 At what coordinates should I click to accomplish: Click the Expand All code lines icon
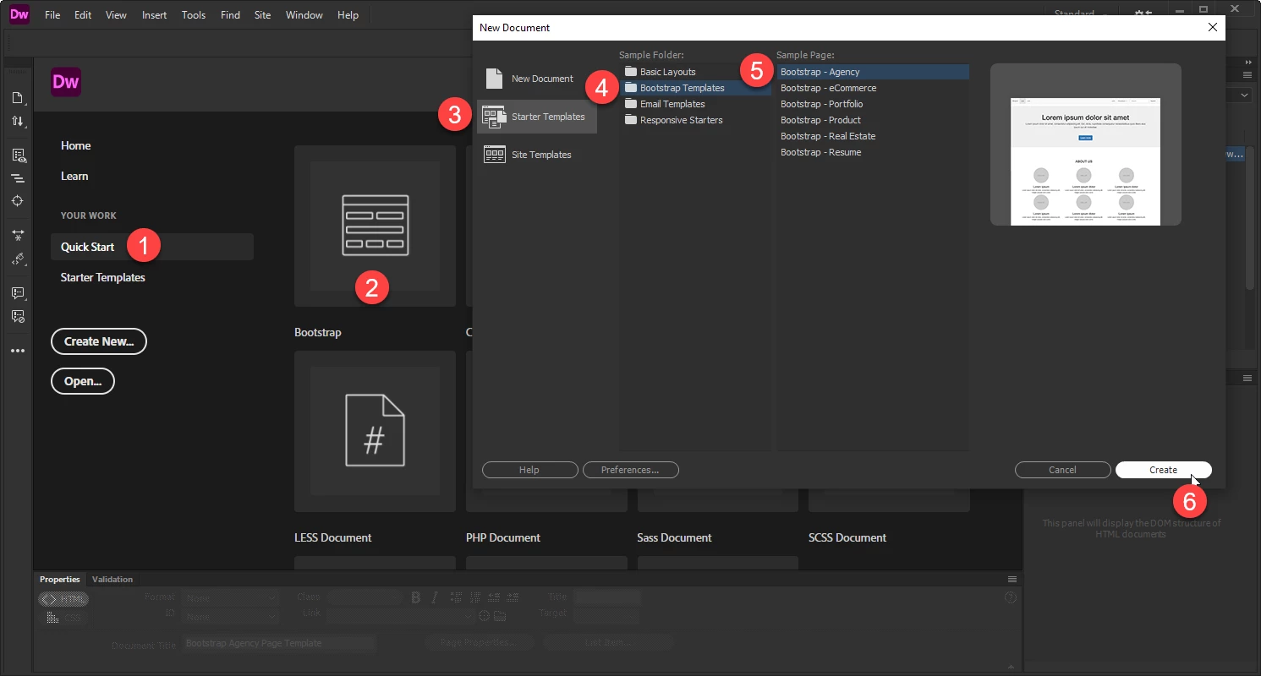[18, 178]
